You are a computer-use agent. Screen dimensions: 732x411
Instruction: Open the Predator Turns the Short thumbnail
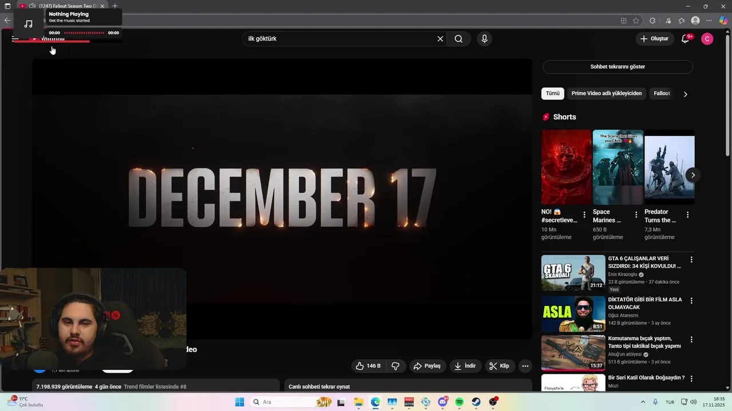670,167
